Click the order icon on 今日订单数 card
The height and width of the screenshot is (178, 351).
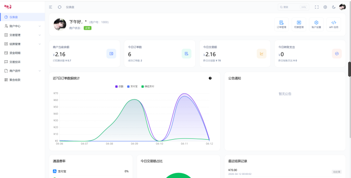[186, 54]
